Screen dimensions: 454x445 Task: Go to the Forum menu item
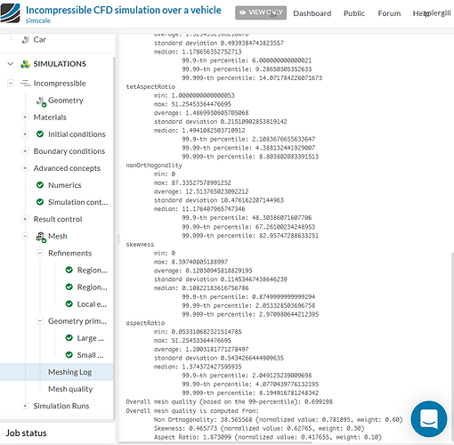click(x=389, y=13)
